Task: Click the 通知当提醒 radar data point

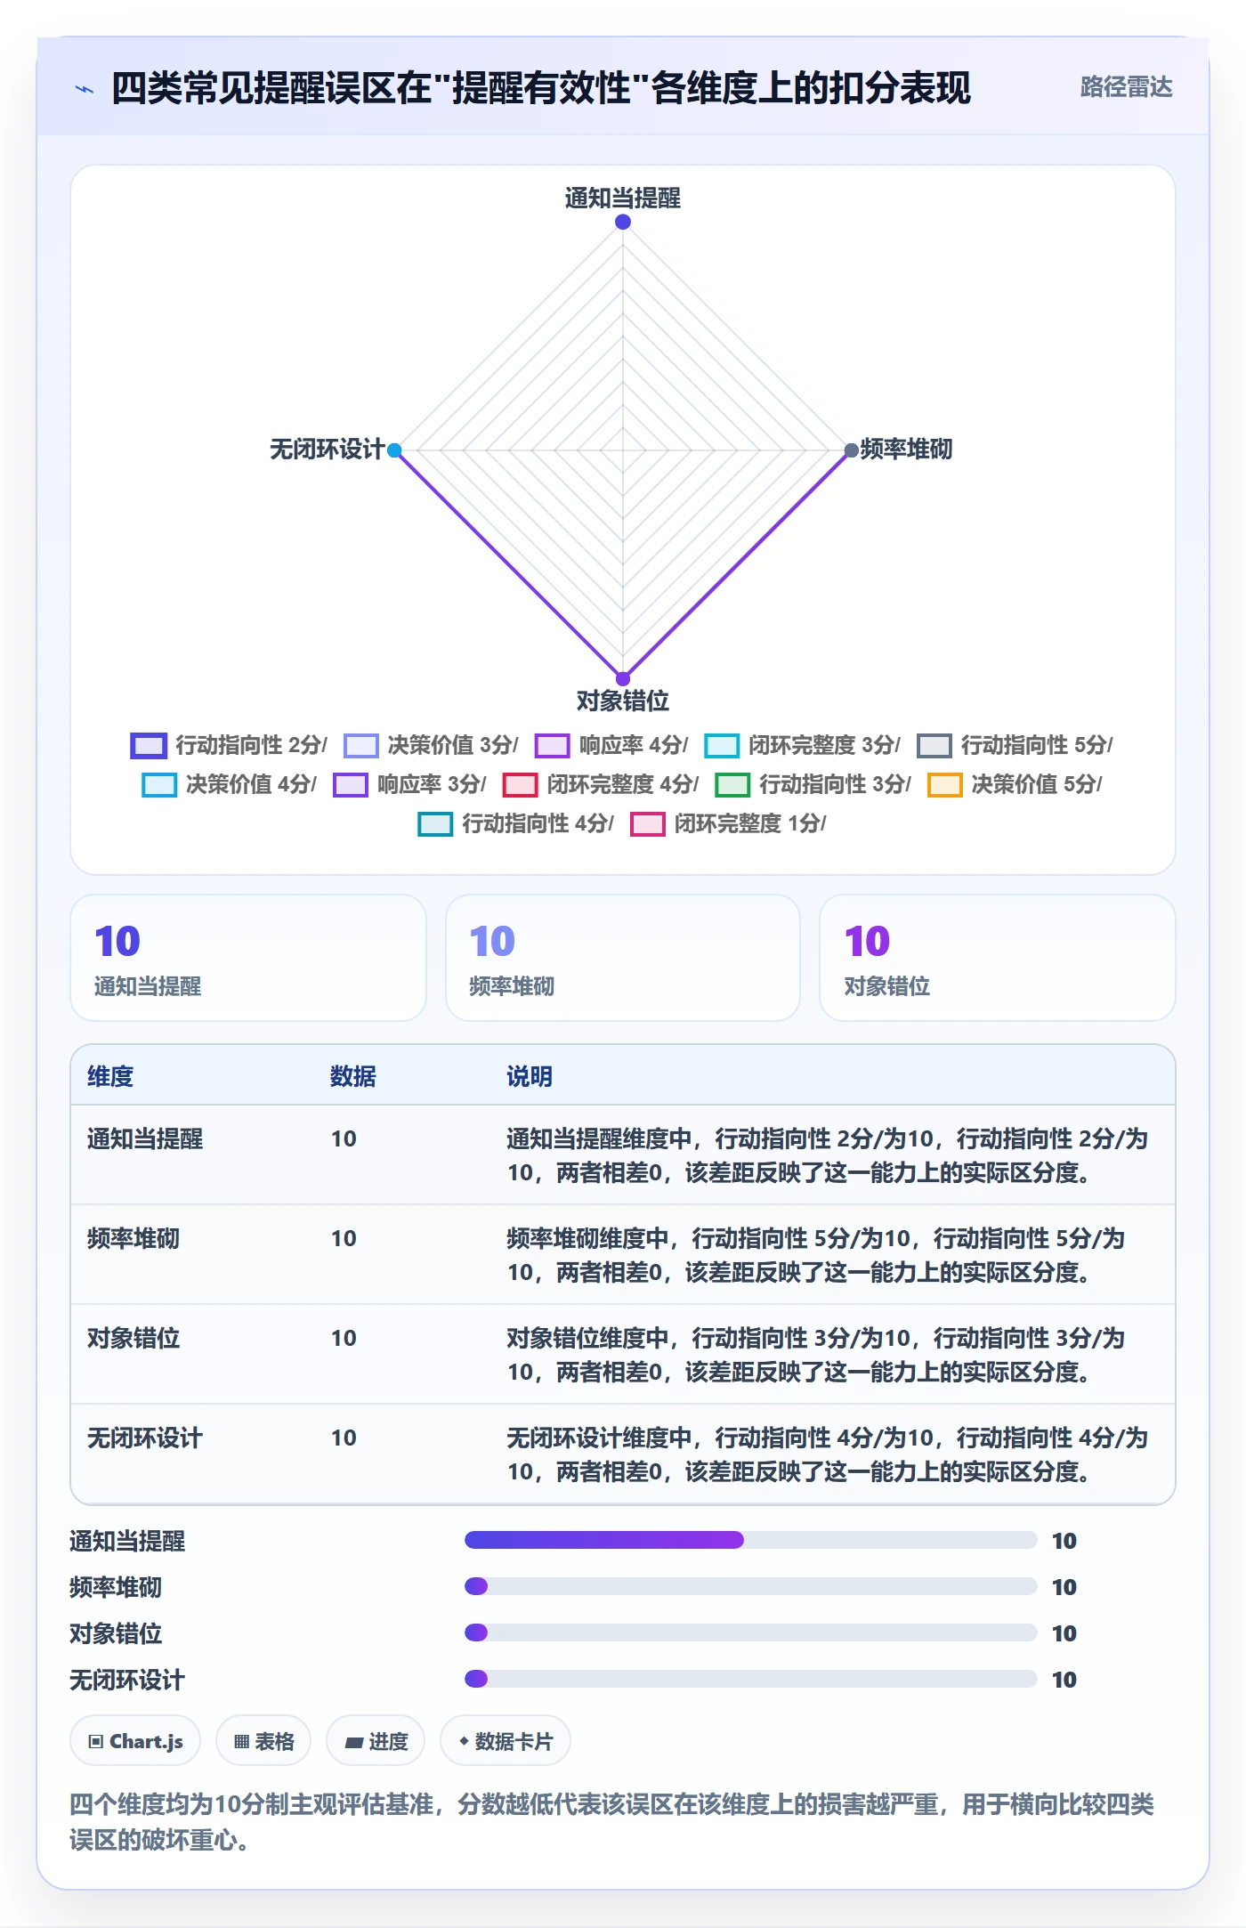Action: tap(623, 222)
